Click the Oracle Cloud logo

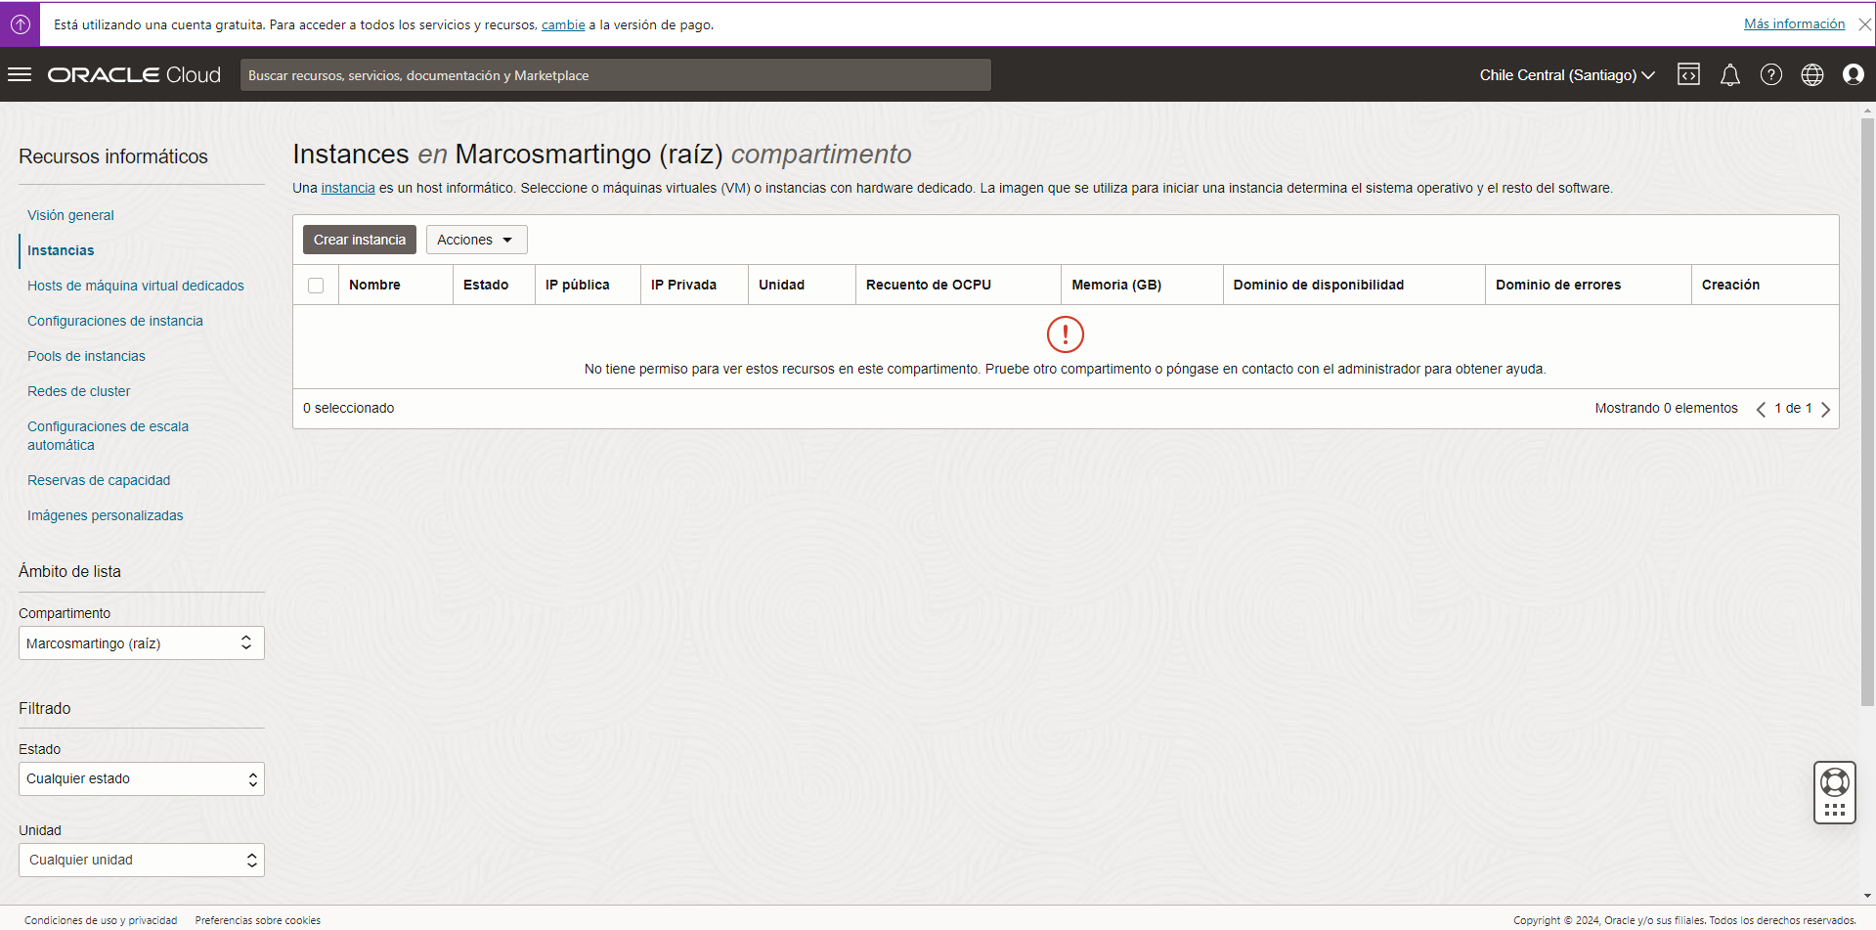(x=133, y=74)
